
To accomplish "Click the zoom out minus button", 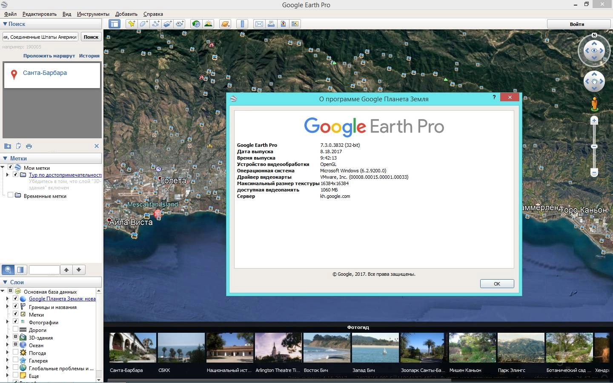I will 594,172.
